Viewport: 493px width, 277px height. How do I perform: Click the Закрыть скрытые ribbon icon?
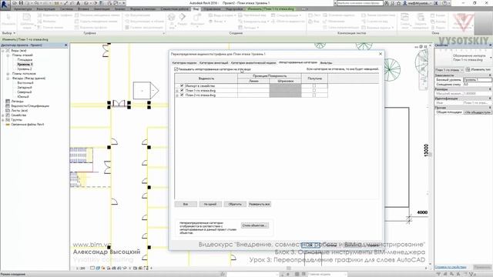pos(420,21)
